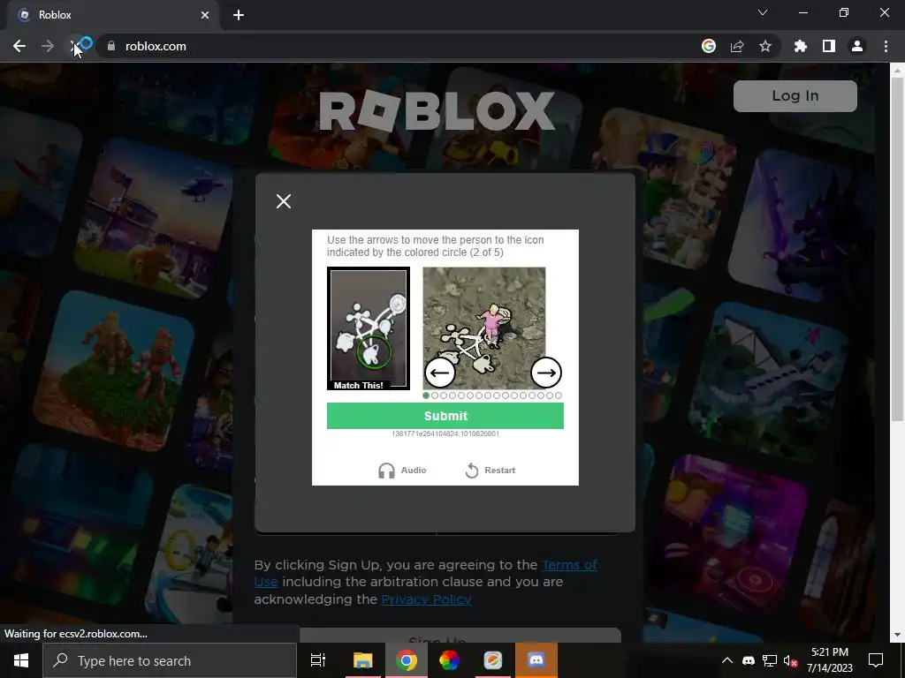Stop loading the page
Screen dimensions: 905x678
[75, 46]
